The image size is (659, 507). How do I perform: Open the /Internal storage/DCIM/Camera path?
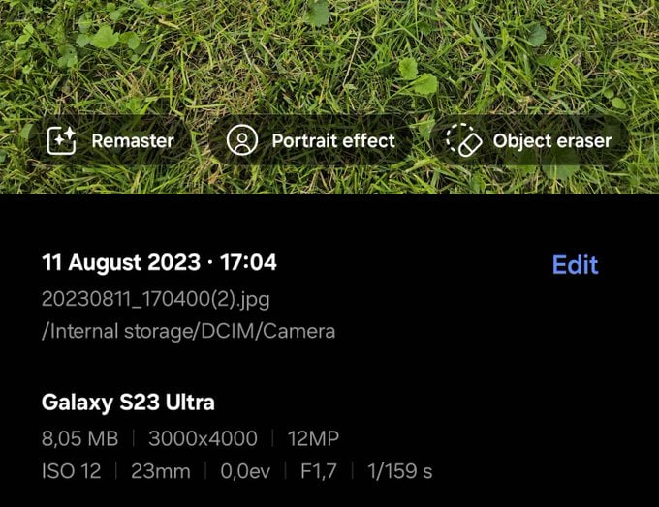[x=188, y=332]
